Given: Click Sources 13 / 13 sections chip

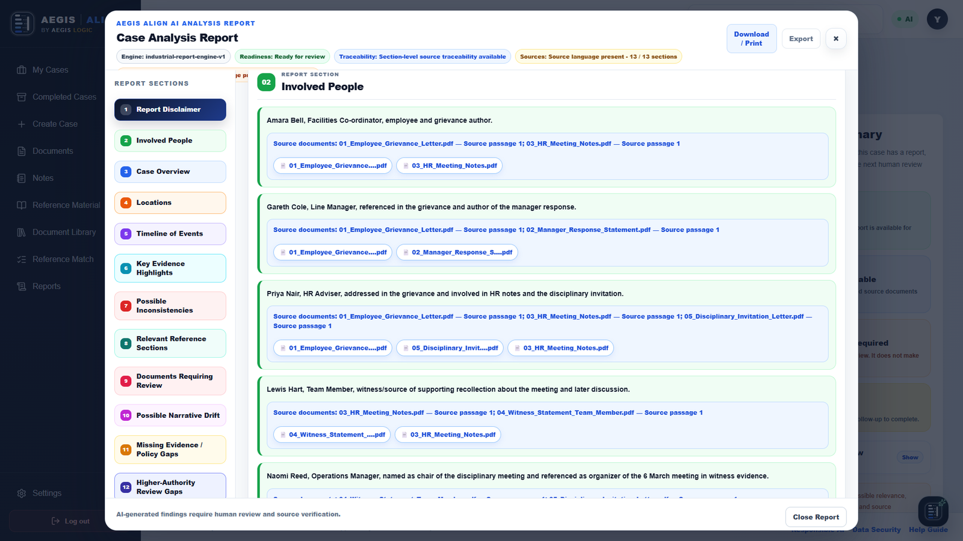Looking at the screenshot, I should (598, 57).
